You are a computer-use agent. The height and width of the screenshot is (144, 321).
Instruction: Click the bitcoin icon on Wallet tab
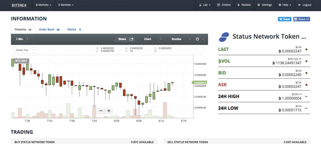click(80, 30)
